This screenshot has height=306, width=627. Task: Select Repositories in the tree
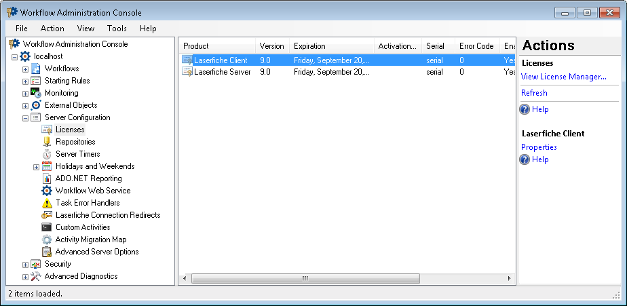point(75,142)
